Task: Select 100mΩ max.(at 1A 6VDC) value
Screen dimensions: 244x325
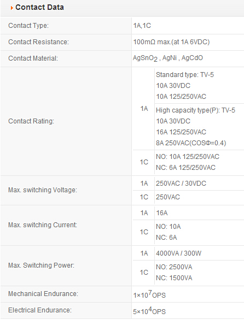Action: pyautogui.click(x=171, y=42)
